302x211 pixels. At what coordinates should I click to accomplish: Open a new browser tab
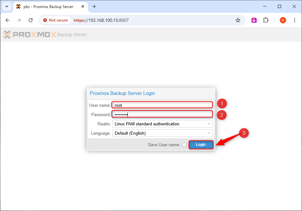pyautogui.click(x=94, y=6)
